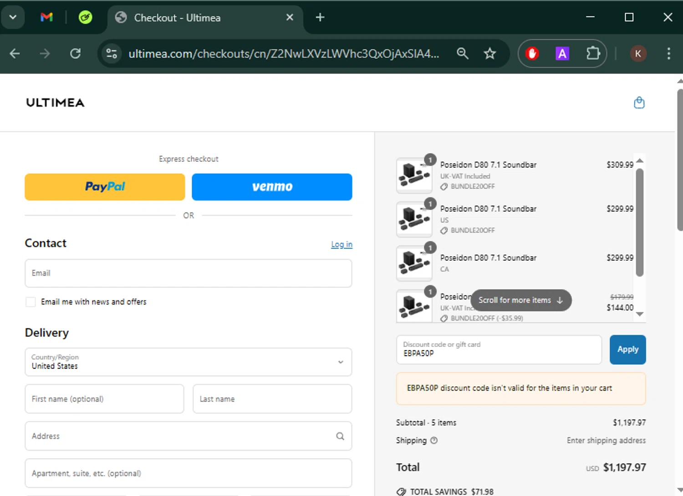Click the struck-through $179.99 price

(622, 297)
